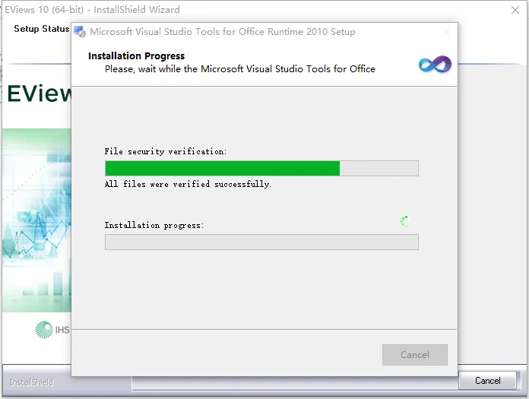The width and height of the screenshot is (529, 399).
Task: Click the spinning busy indicator beside Installation progress
Action: click(x=405, y=222)
